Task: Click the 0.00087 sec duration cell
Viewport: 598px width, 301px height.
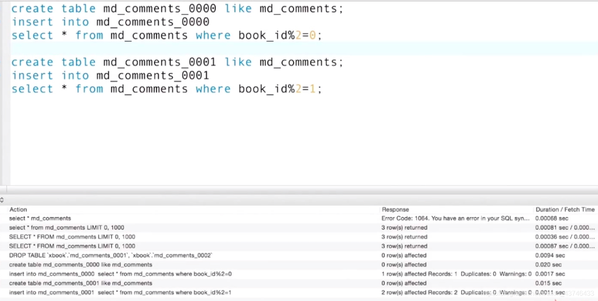Action: tap(565, 246)
